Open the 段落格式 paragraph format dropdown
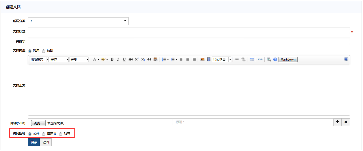 (39, 59)
